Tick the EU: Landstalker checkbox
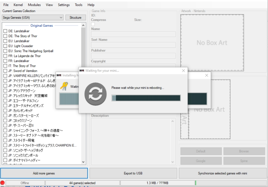Image resolution: width=268 pixels, height=187 pixels. coord(5,41)
